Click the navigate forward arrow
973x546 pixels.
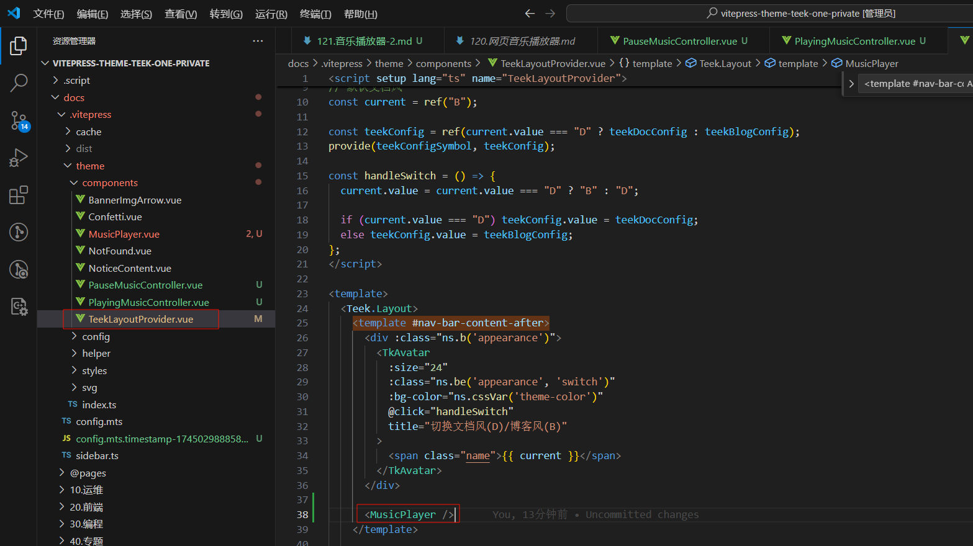pyautogui.click(x=550, y=13)
